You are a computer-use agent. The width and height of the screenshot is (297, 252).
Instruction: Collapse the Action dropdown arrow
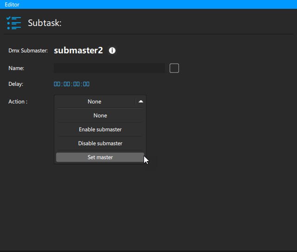click(x=141, y=102)
